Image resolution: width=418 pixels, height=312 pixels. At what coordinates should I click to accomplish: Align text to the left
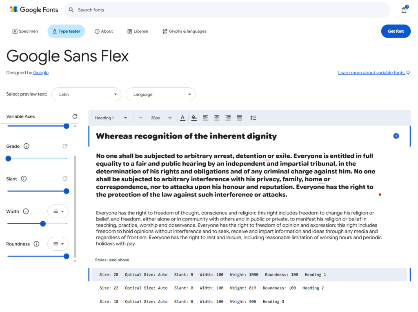click(206, 118)
